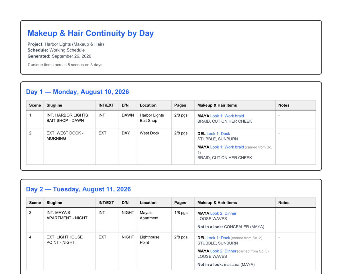Open Del's Look 1: Dock link in Scene 2

[218, 133]
